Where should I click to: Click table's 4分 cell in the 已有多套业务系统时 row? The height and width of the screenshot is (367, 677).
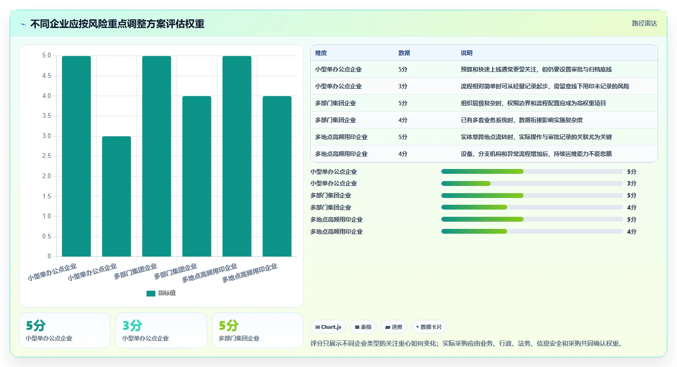[403, 120]
